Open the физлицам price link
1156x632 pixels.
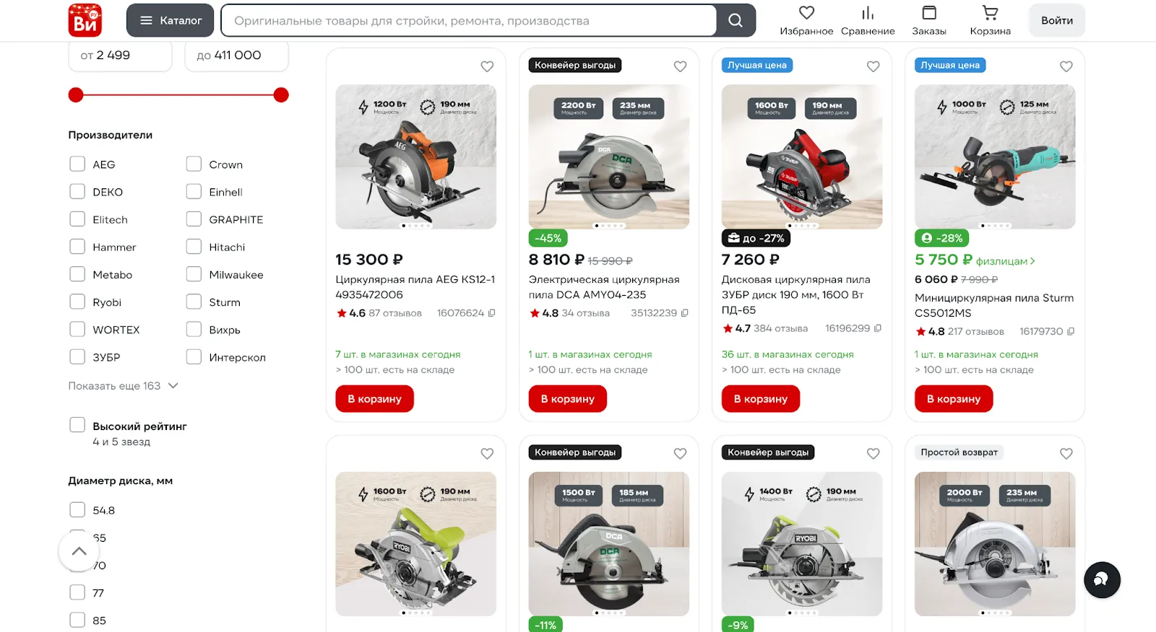tap(1005, 261)
